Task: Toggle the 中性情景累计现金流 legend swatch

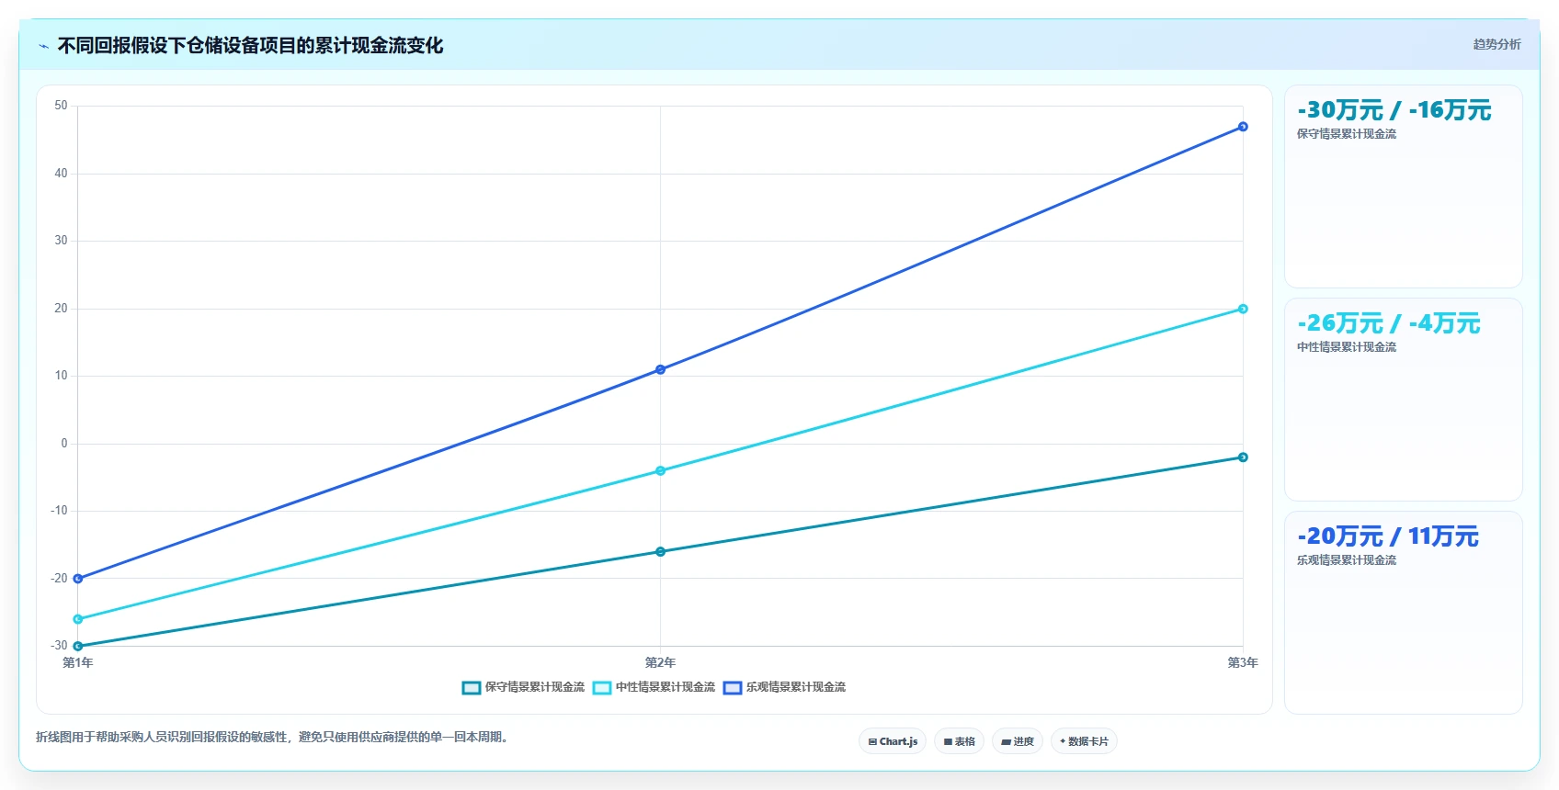Action: (602, 687)
